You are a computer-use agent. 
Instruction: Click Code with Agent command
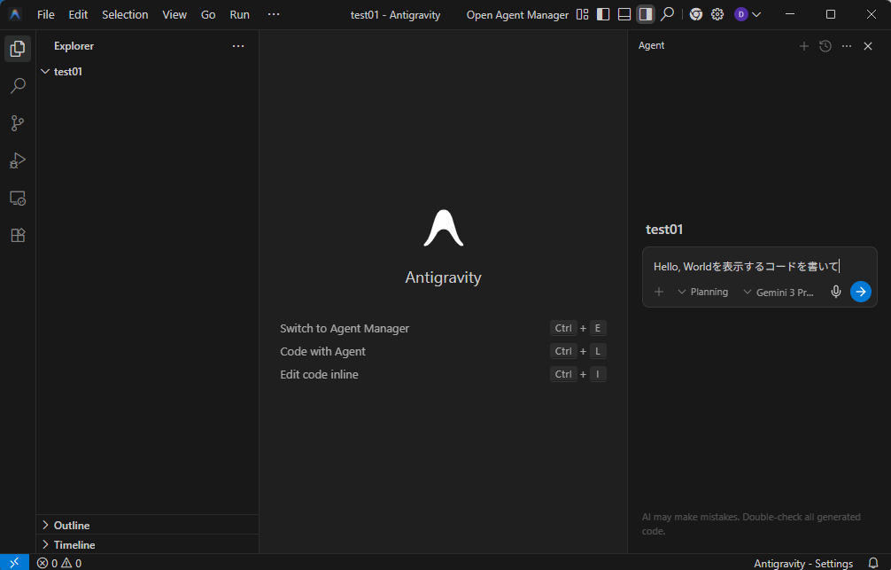[322, 352]
